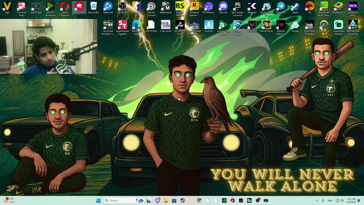
Task: Open the Ubisoft Connect desktop icon
Action: coord(151,9)
